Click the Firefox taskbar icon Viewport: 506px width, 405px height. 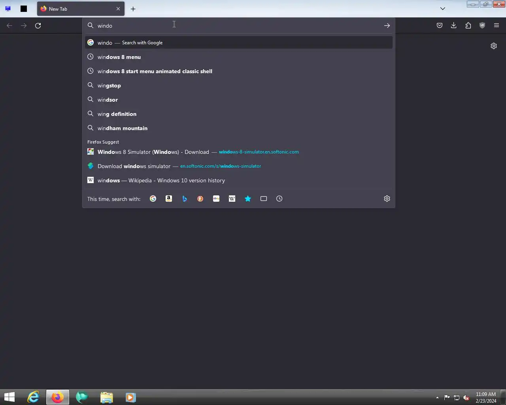(x=58, y=397)
